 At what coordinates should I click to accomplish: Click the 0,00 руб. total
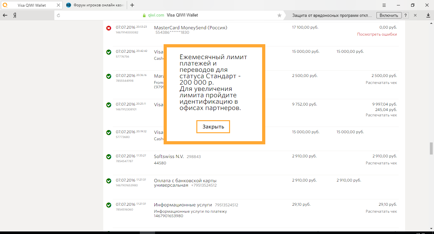(388, 27)
